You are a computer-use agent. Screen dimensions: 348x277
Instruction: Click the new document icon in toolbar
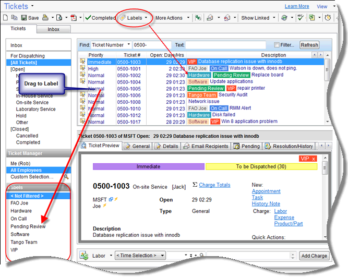[x=6, y=18]
